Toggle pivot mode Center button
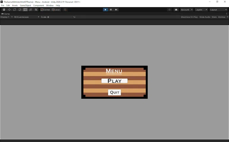 click(x=45, y=10)
